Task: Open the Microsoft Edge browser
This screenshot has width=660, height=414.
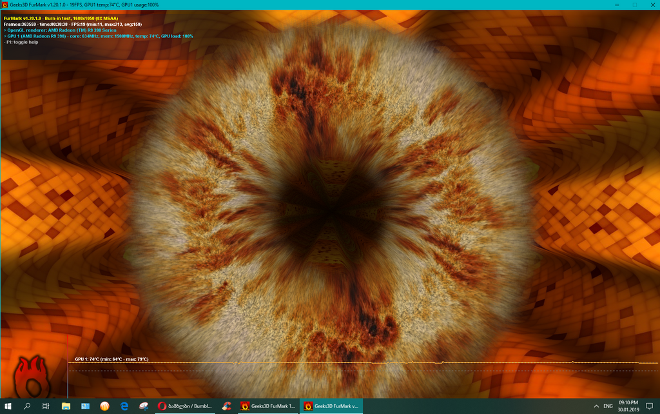Action: click(x=123, y=406)
